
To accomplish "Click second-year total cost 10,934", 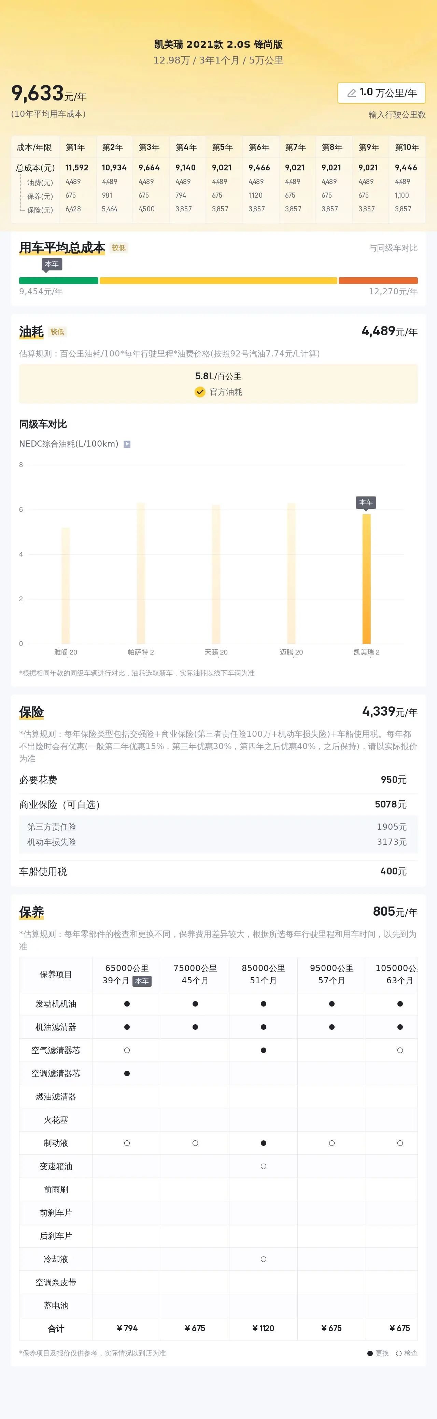I will (114, 167).
